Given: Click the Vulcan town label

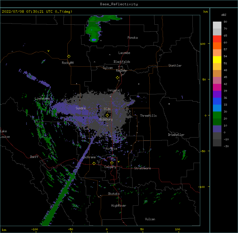Looking at the screenshot, I should [x=150, y=219].
